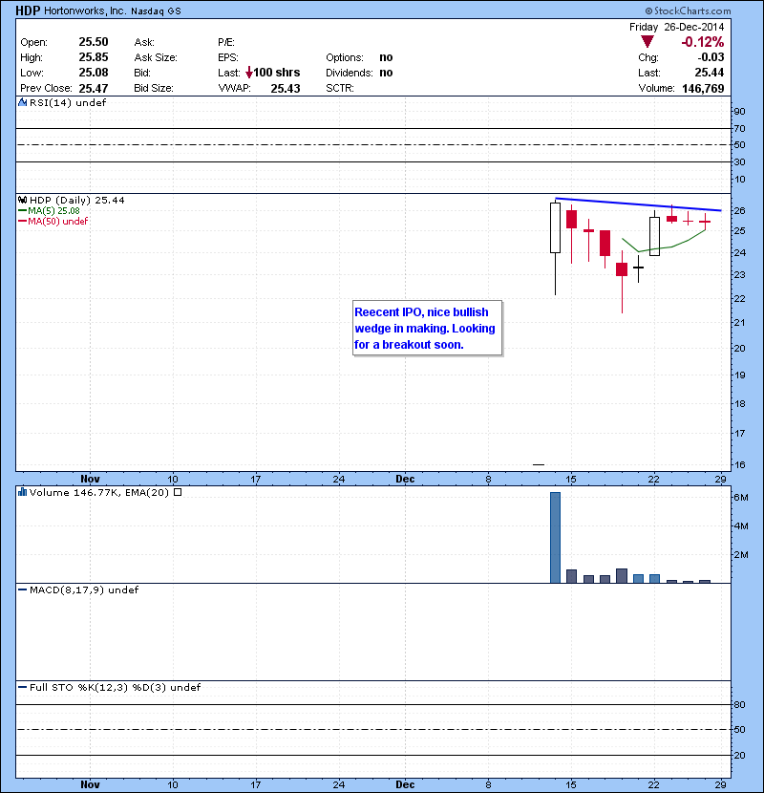Viewport: 764px width, 793px height.
Task: Click the red down arrow before 100 shrs
Action: tap(248, 73)
